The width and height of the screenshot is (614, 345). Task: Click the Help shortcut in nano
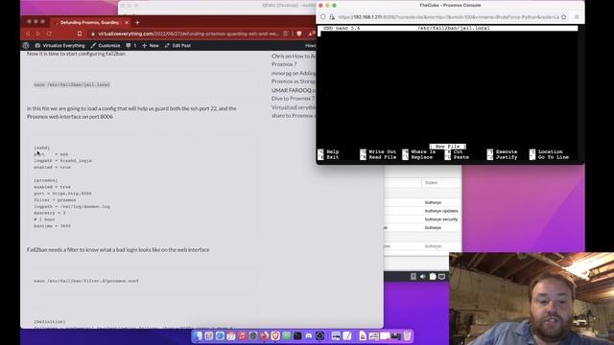[x=328, y=151]
